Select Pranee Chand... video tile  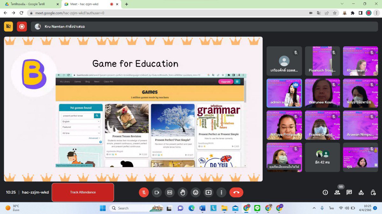point(322,125)
